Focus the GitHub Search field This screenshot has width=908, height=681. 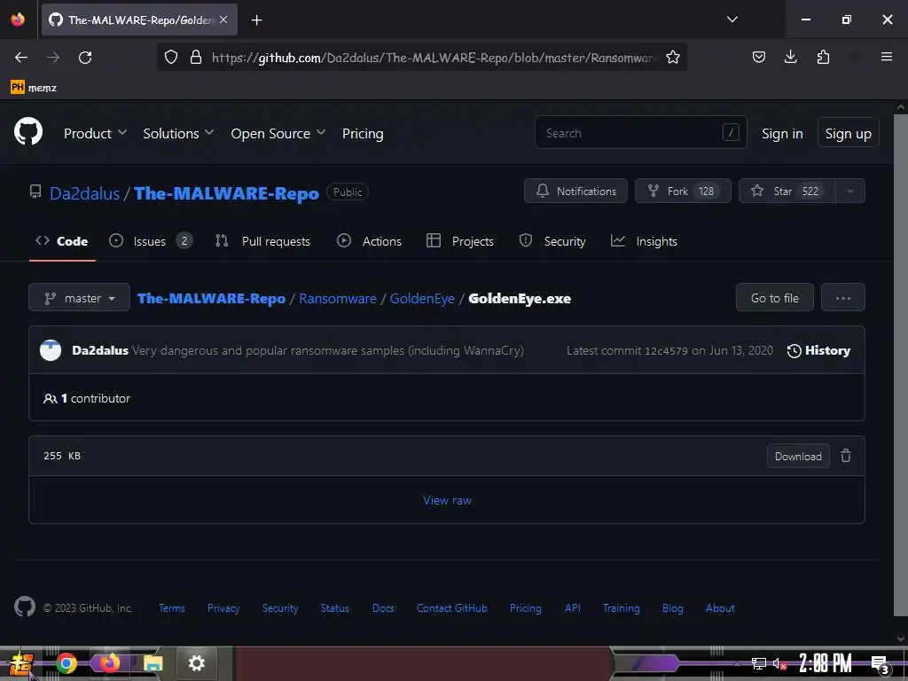640,133
